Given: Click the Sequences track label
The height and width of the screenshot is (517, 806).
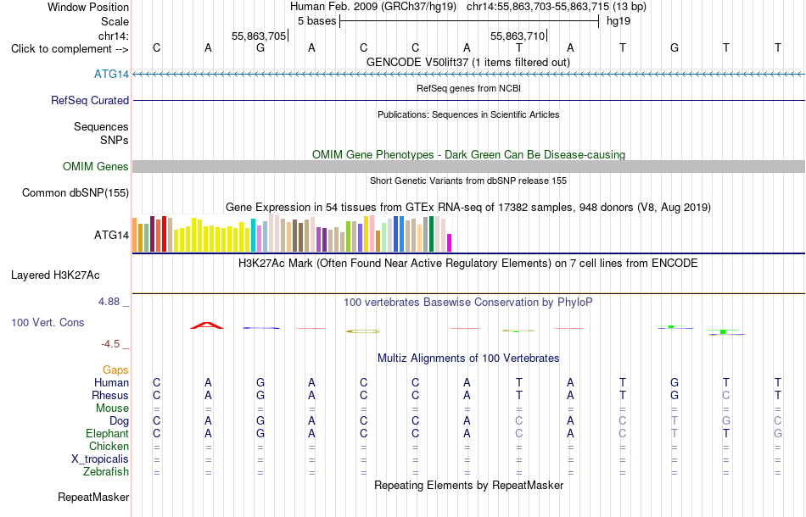Looking at the screenshot, I should pyautogui.click(x=101, y=127).
